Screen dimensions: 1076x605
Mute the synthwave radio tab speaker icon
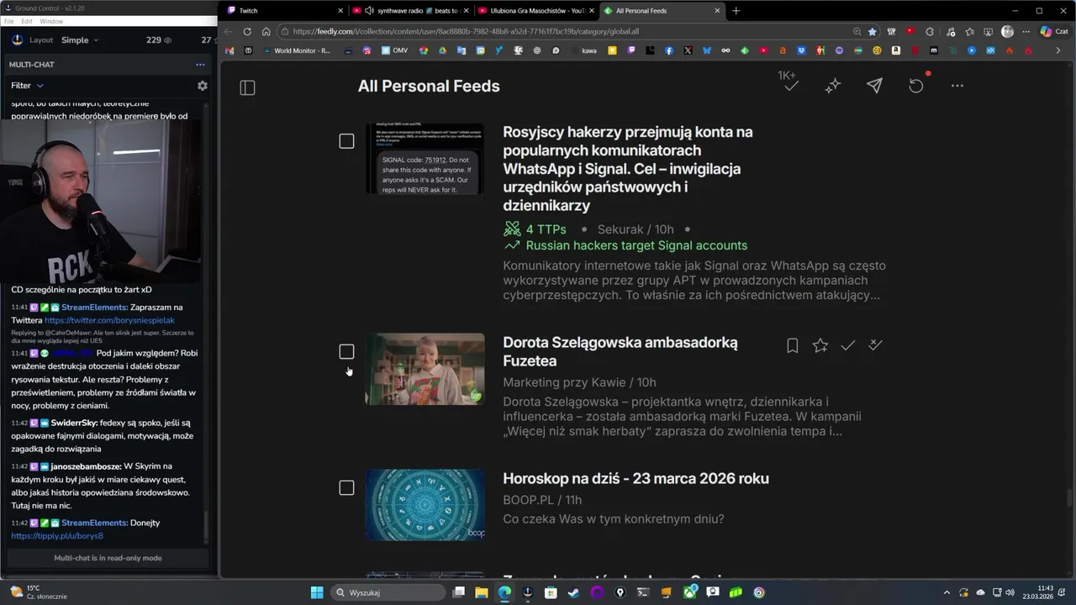tap(370, 11)
